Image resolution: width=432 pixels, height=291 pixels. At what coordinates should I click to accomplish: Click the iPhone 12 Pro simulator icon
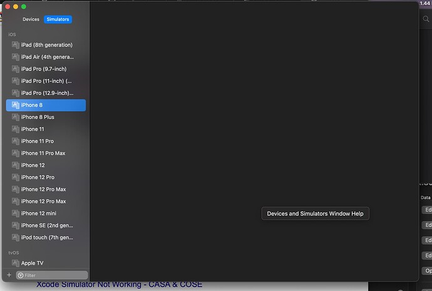[x=16, y=177]
